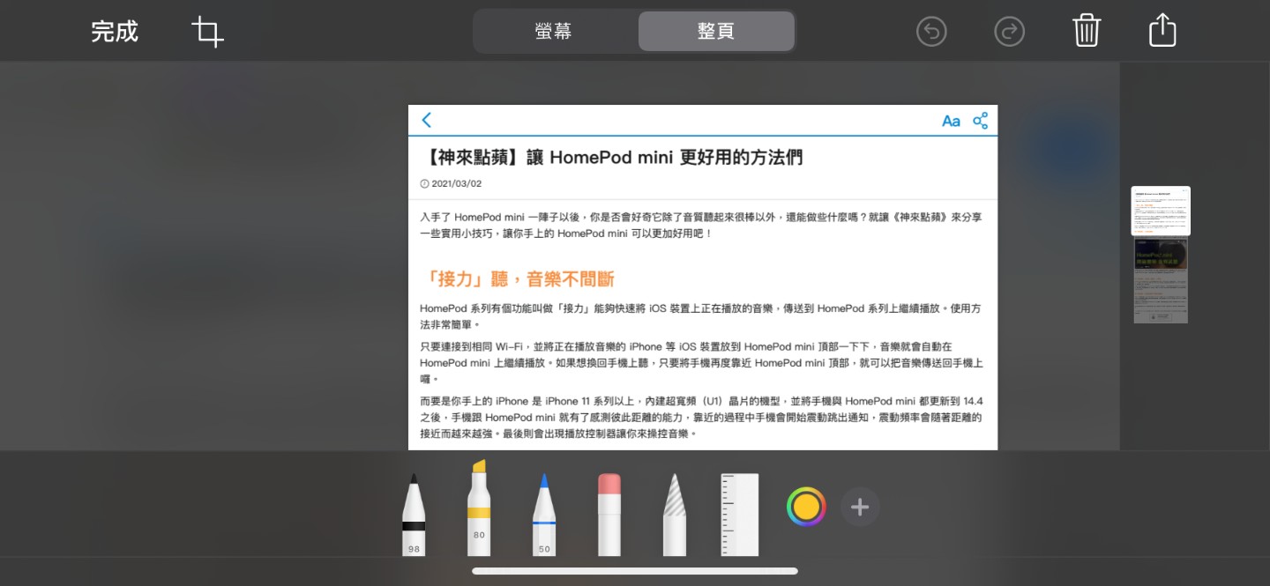
Task: Delete the screenshot with the trash icon
Action: click(x=1087, y=31)
